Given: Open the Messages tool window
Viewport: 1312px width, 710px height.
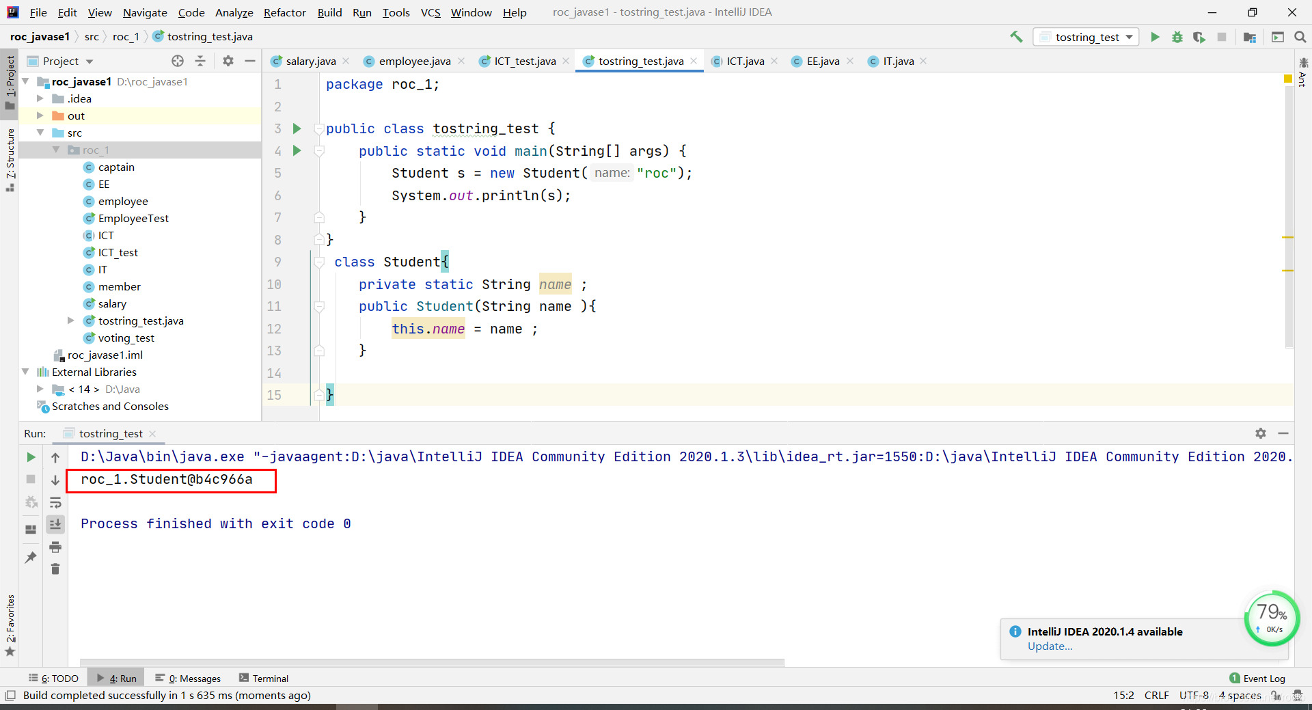Looking at the screenshot, I should tap(188, 679).
